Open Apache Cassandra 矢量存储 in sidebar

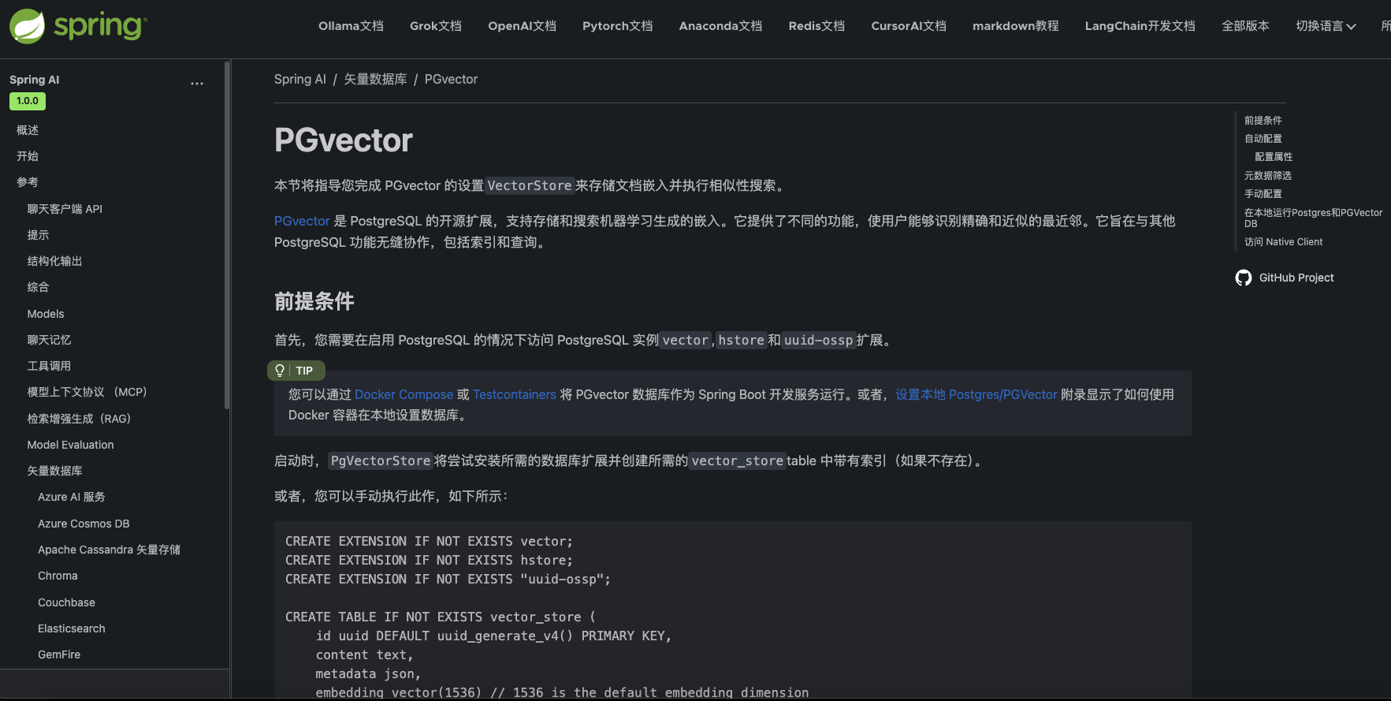[109, 550]
